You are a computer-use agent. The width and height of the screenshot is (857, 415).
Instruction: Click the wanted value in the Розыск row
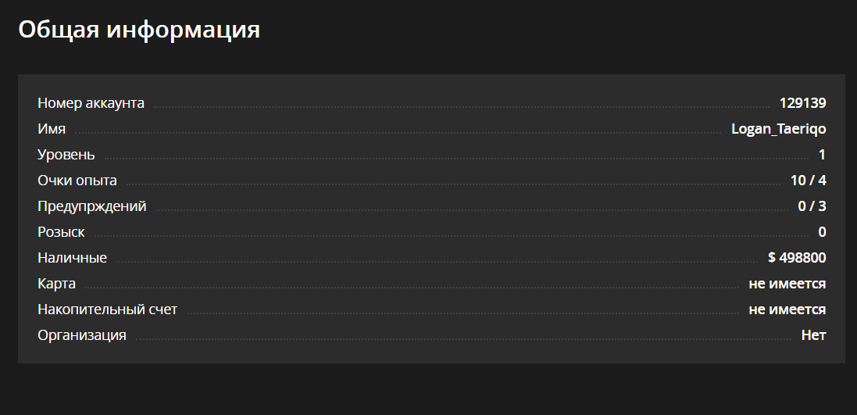click(822, 232)
